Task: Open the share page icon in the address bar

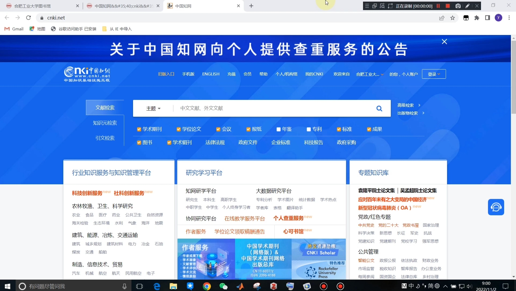Action: pyautogui.click(x=442, y=18)
